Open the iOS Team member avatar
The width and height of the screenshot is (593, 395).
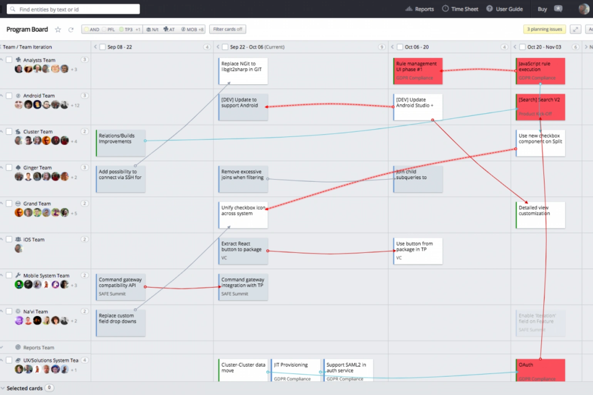18,249
